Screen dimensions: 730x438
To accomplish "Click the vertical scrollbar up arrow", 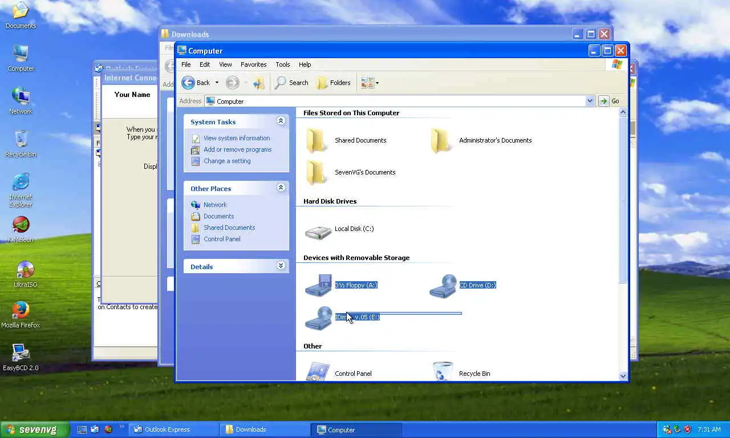I will pyautogui.click(x=623, y=112).
